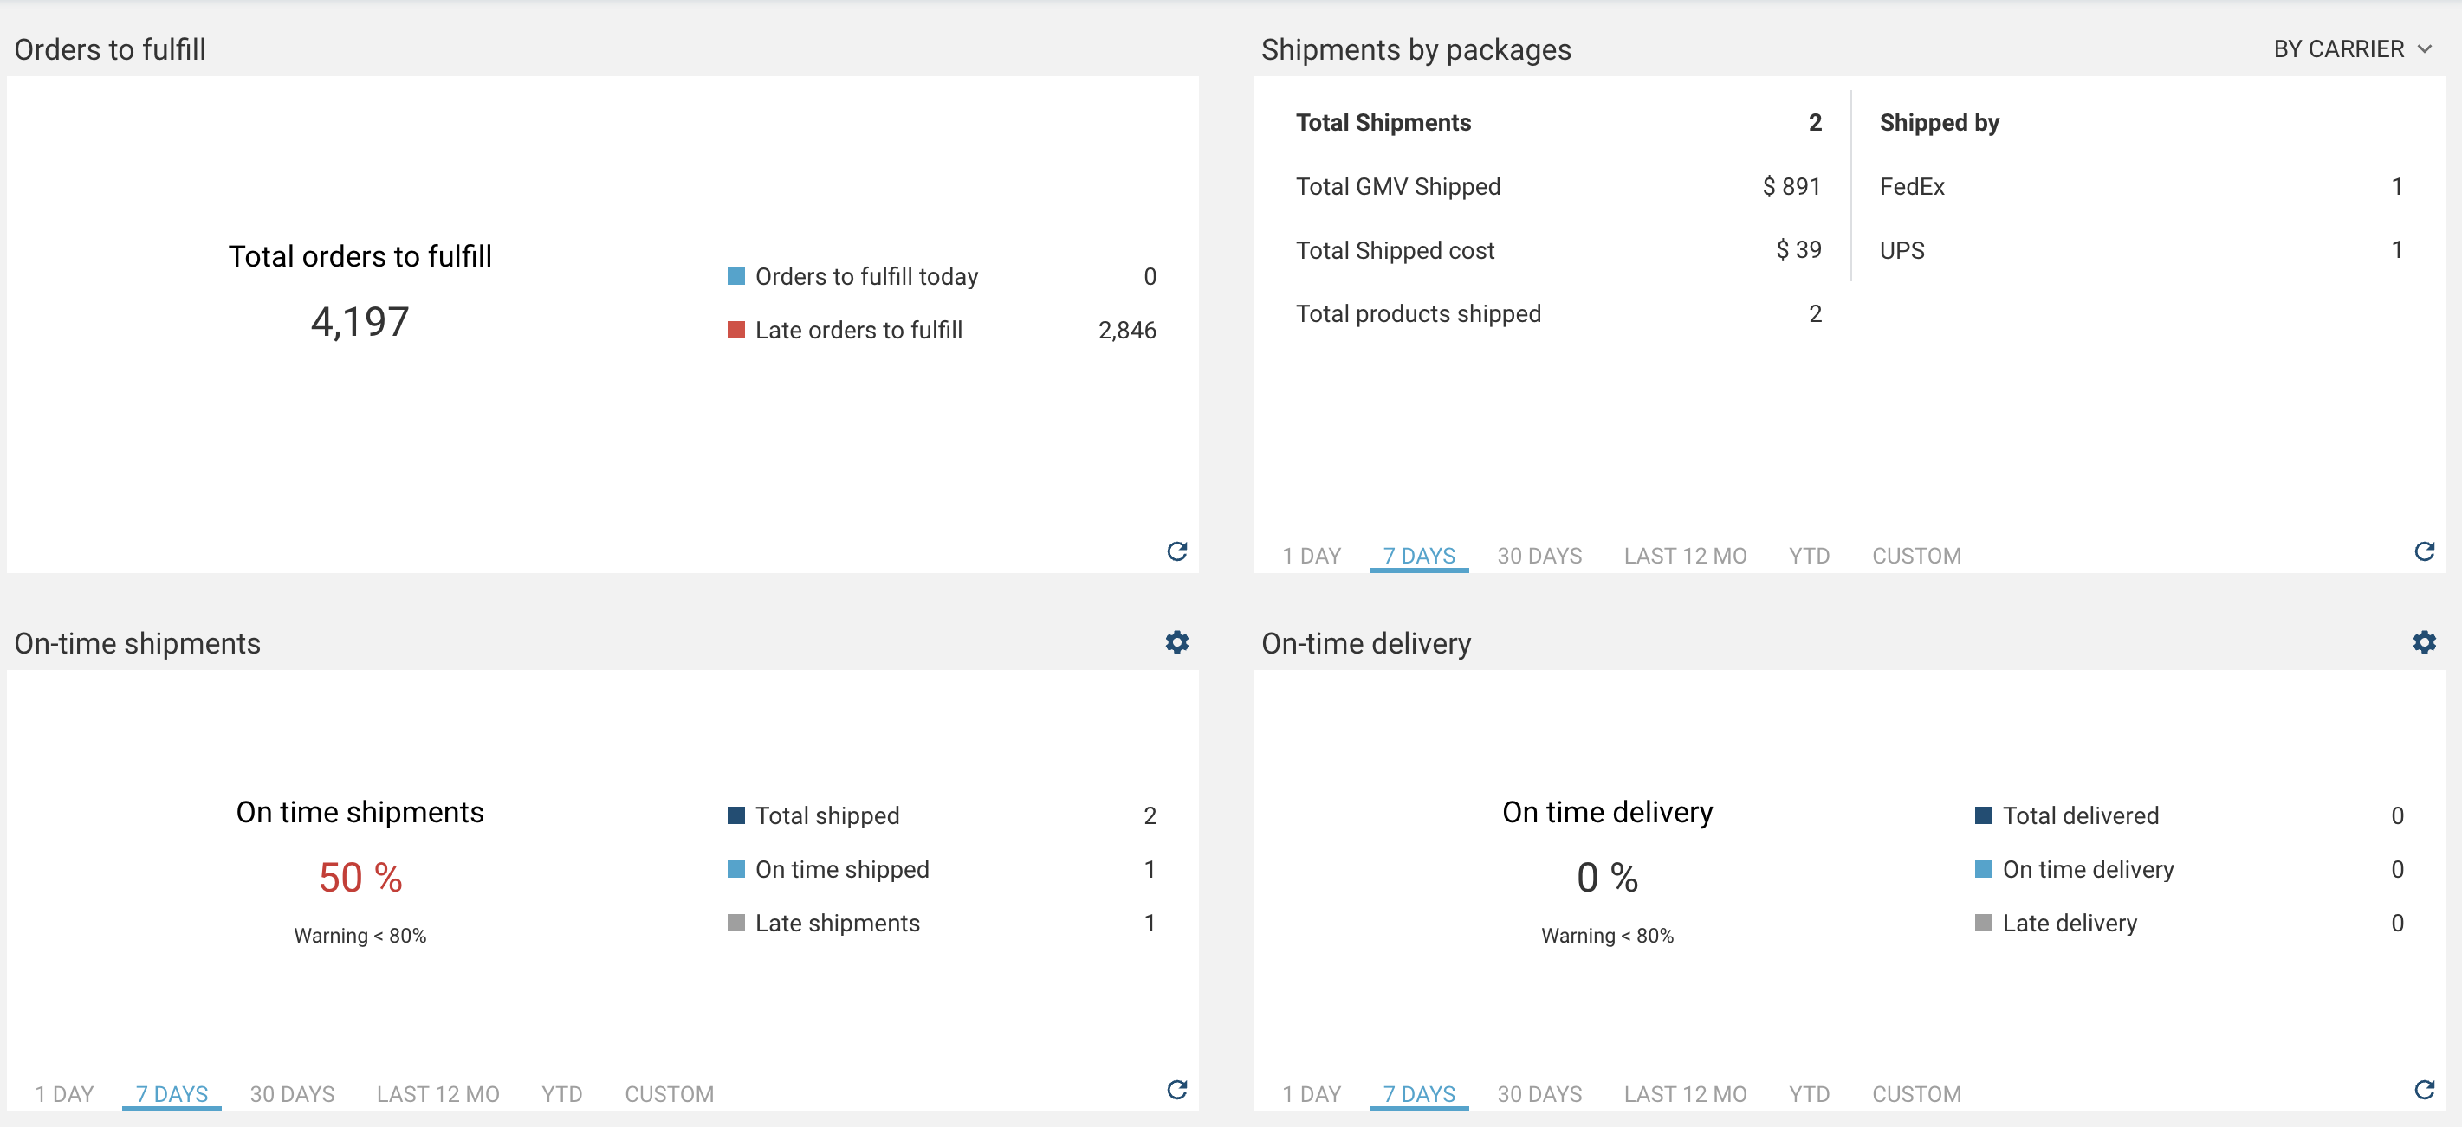Switch On-time delivery to 30 DAYS
Image resolution: width=2462 pixels, height=1127 pixels.
1539,1094
